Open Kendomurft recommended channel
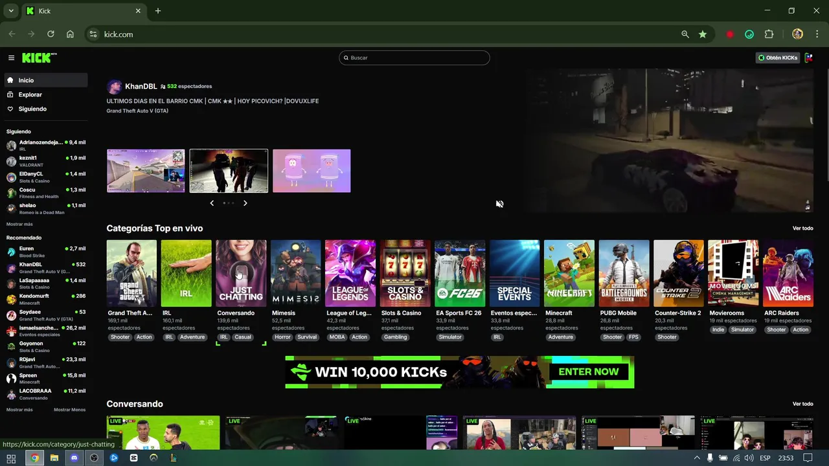 click(x=45, y=299)
